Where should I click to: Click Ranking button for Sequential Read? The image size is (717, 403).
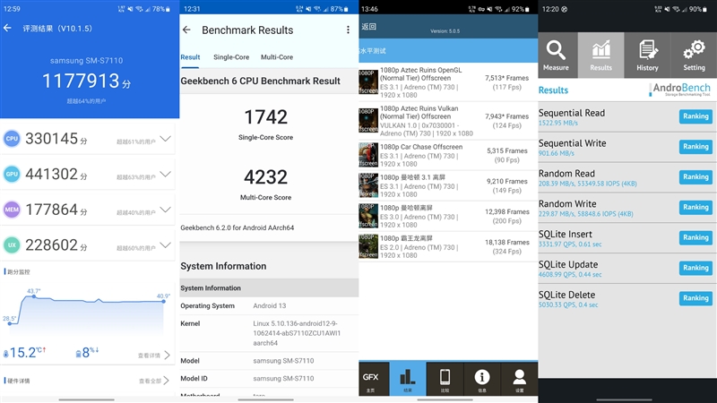click(695, 116)
